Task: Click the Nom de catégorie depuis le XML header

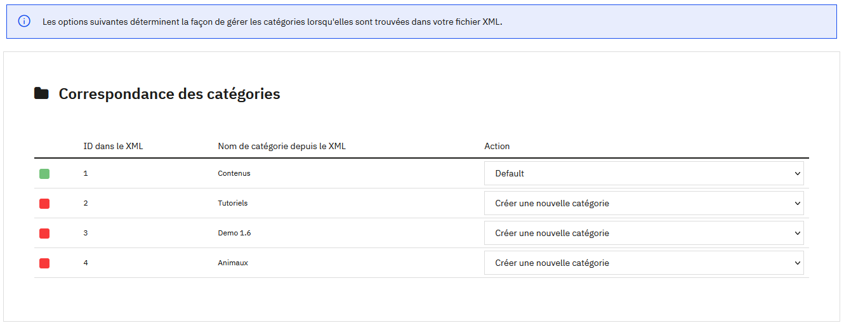Action: click(x=281, y=146)
